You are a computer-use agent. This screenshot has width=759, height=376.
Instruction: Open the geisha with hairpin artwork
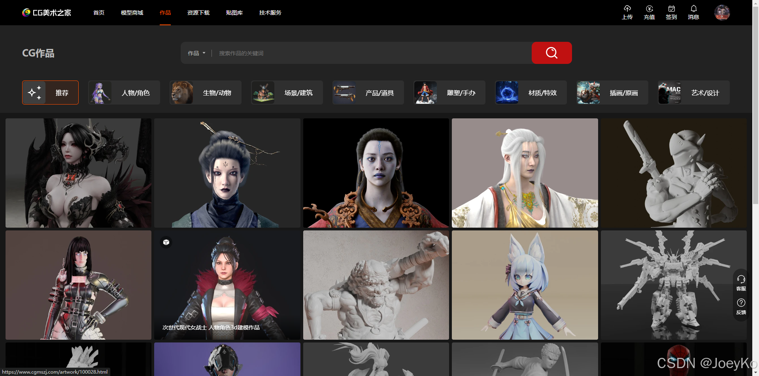coord(227,173)
